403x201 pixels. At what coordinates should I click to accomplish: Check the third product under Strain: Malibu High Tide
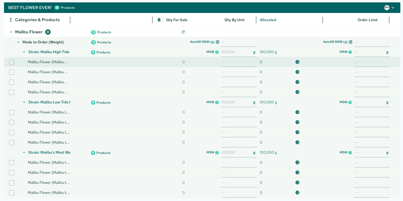coord(12,82)
